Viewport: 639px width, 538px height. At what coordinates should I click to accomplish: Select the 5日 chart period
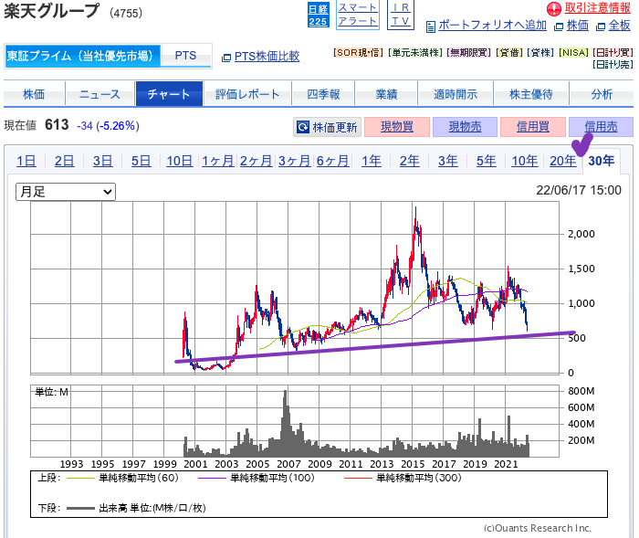coord(141,161)
